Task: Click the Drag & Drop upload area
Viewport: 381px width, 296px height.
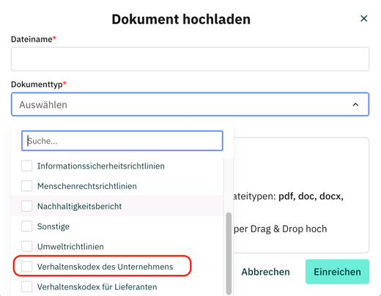Action: click(x=301, y=196)
